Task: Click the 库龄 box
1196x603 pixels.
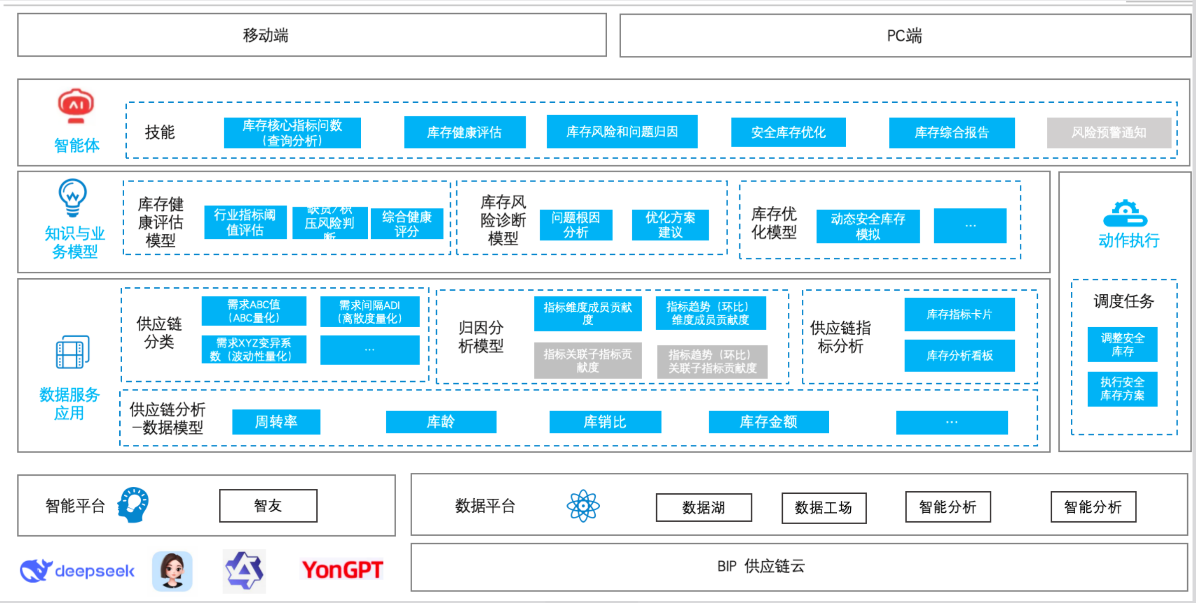Action: (441, 422)
